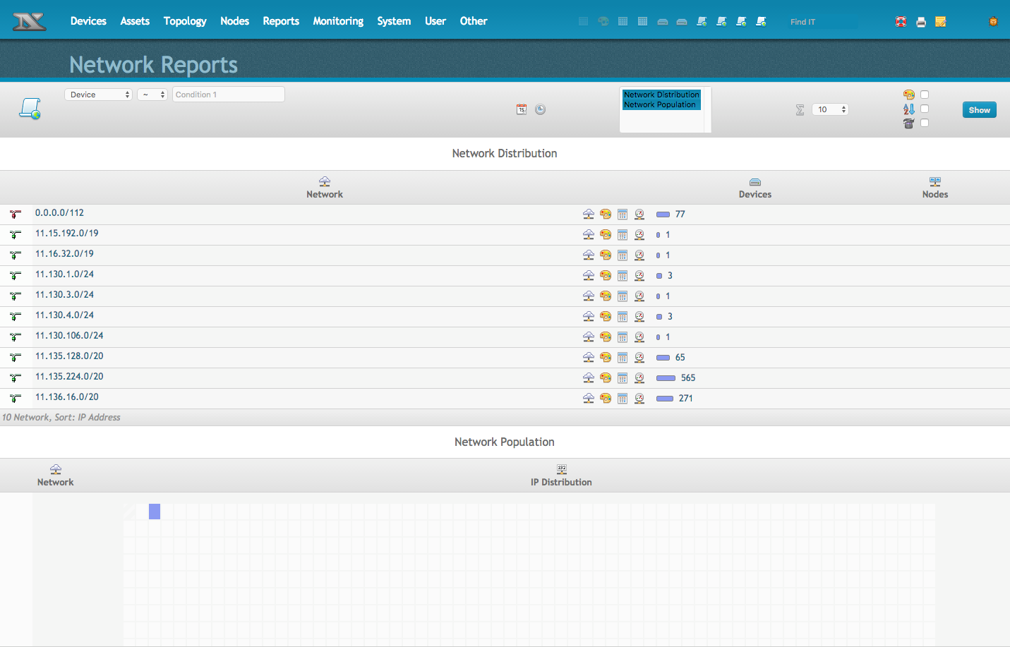Image resolution: width=1010 pixels, height=647 pixels.
Task: Open the Device filter dropdown
Action: [x=99, y=95]
